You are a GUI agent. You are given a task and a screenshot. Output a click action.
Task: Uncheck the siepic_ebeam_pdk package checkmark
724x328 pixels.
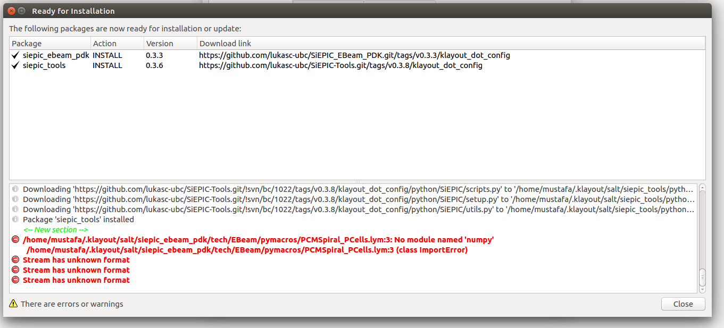[x=15, y=55]
